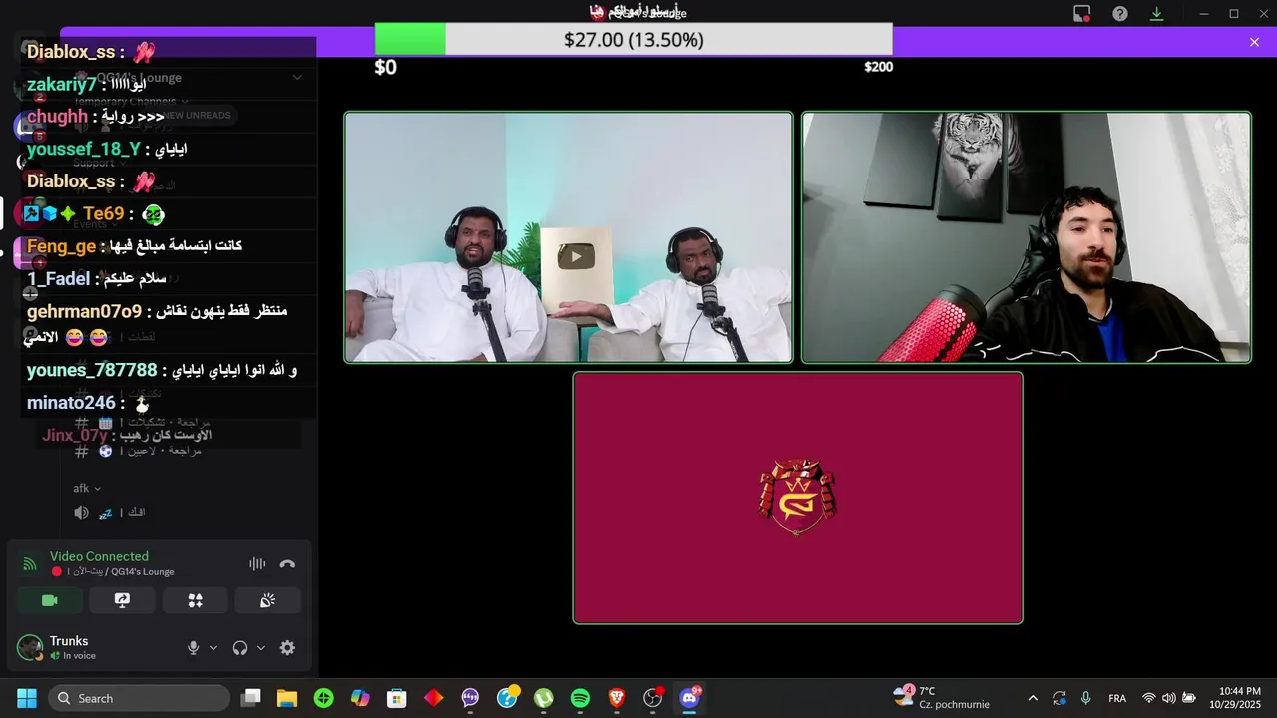Open the Video Connected status text
This screenshot has height=718, width=1277.
pos(99,556)
